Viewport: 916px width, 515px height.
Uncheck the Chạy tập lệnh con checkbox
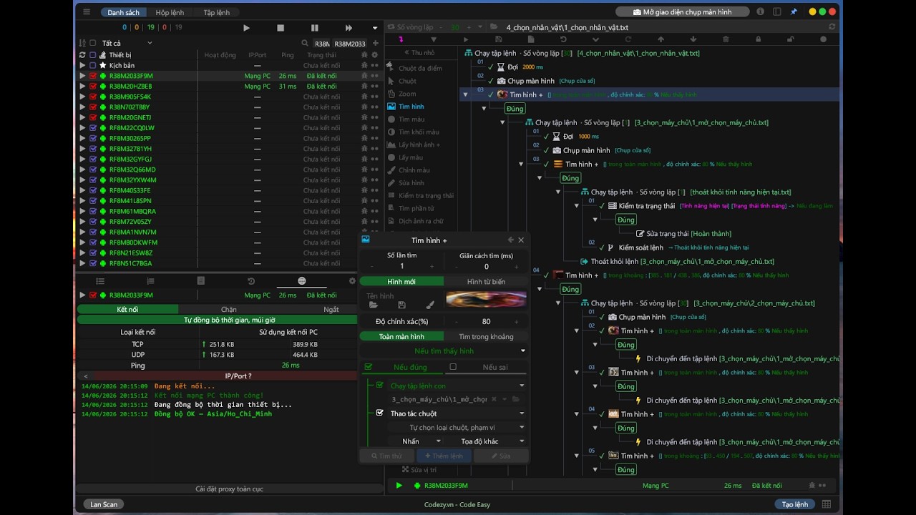click(x=380, y=385)
